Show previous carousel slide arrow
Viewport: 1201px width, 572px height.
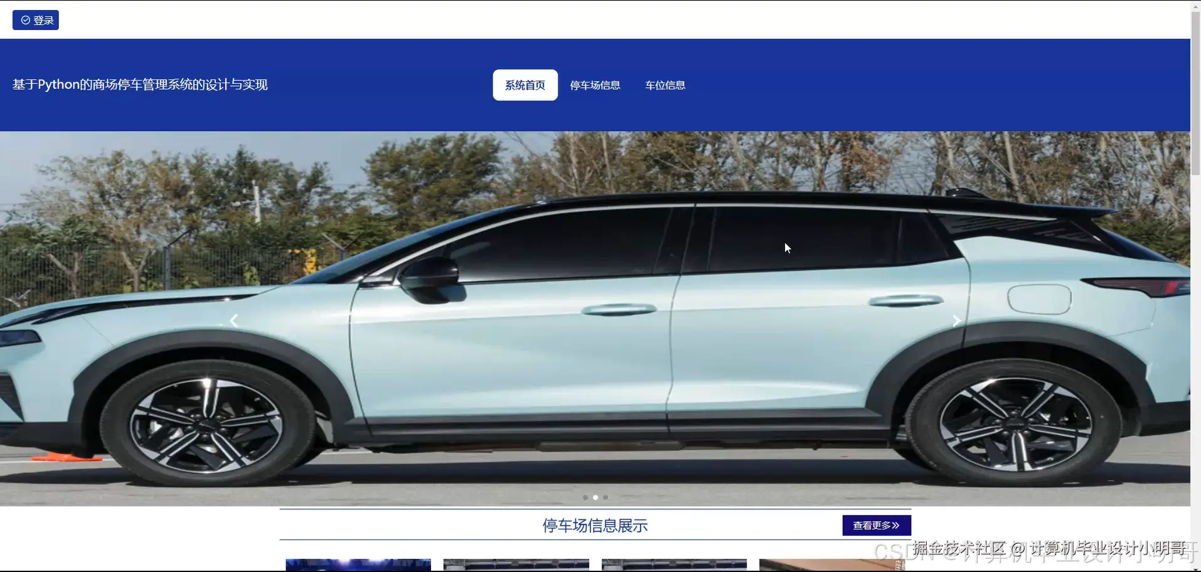234,320
